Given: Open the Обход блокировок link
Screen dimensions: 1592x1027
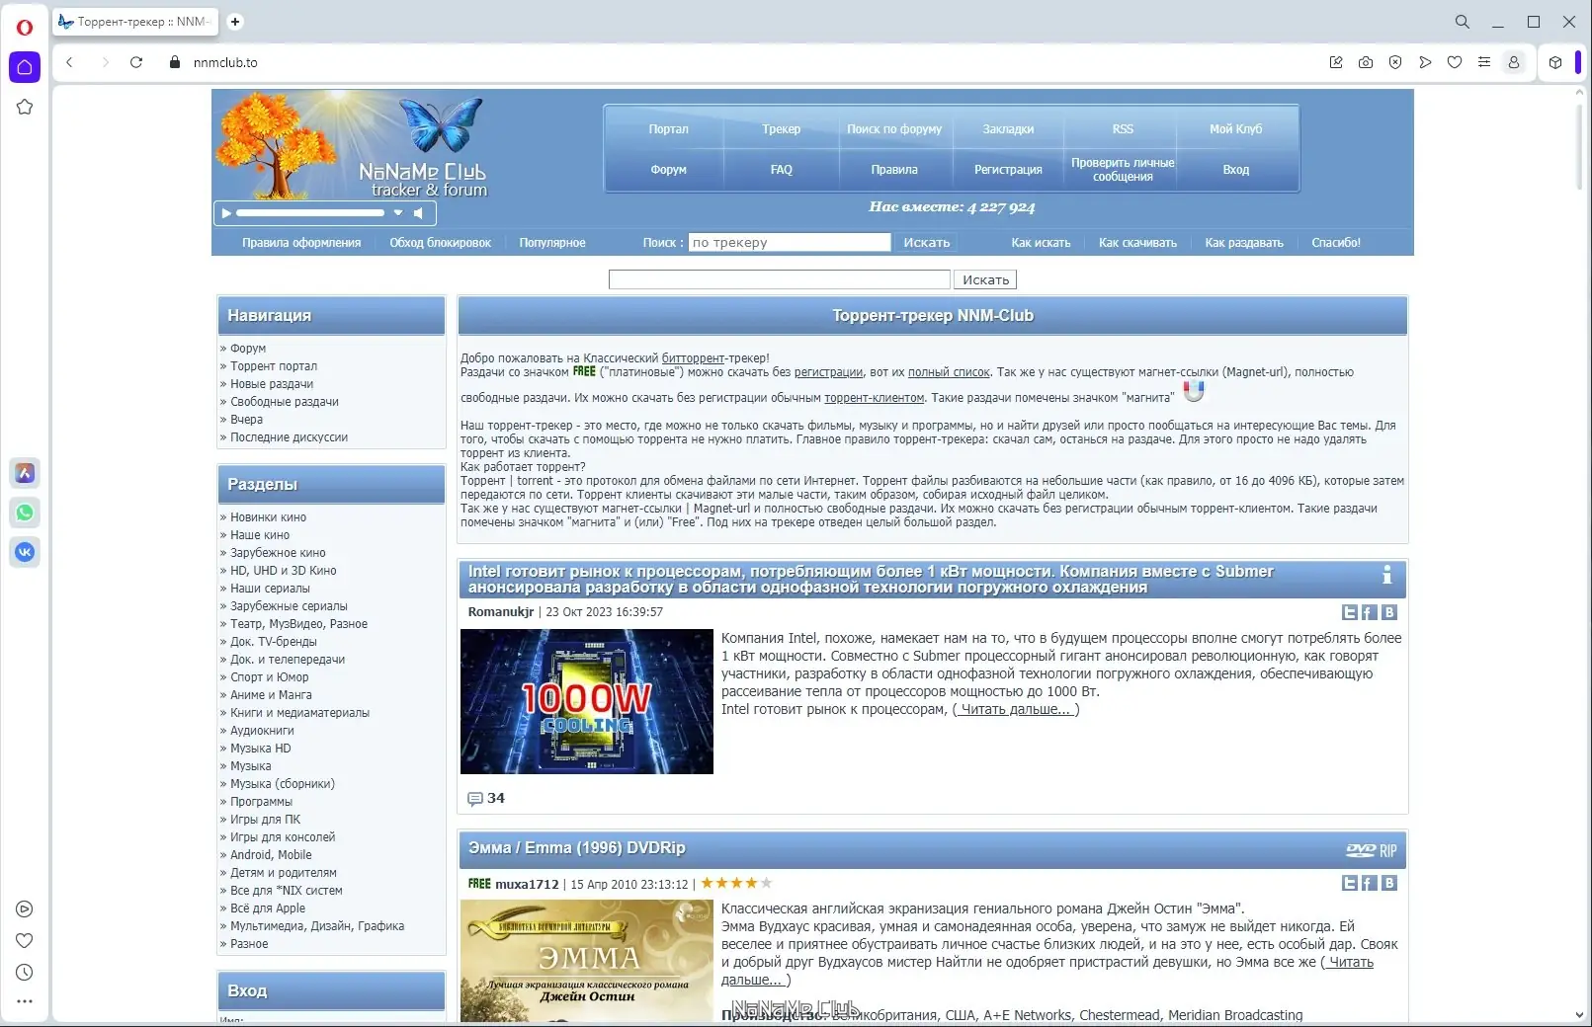Looking at the screenshot, I should [440, 243].
